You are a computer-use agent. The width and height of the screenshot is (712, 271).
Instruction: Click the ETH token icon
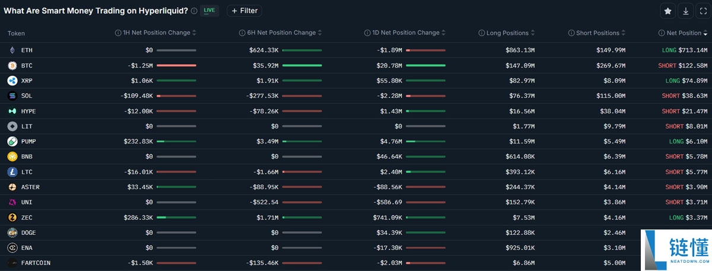pyautogui.click(x=12, y=50)
